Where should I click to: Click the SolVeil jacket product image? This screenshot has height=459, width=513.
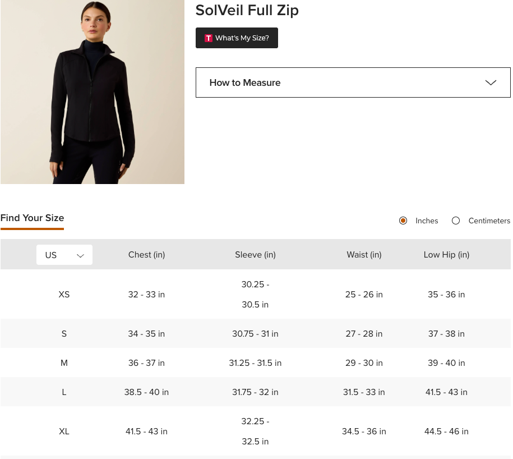coord(93,92)
